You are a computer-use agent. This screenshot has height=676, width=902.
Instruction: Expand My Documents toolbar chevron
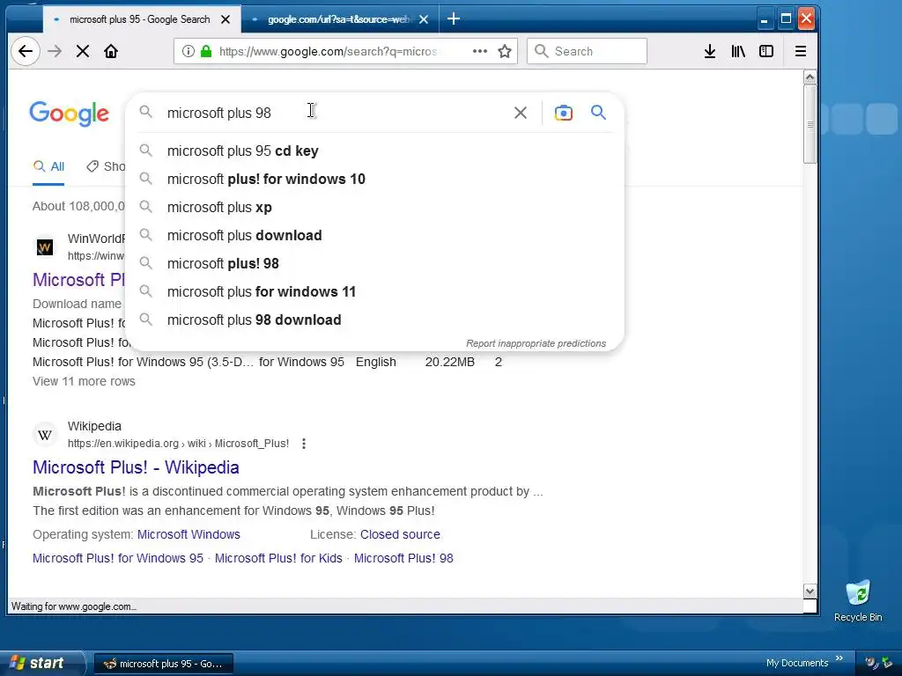tap(839, 658)
